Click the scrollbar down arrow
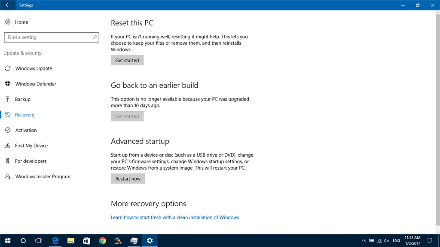This screenshot has height=247, width=440. coord(438,232)
